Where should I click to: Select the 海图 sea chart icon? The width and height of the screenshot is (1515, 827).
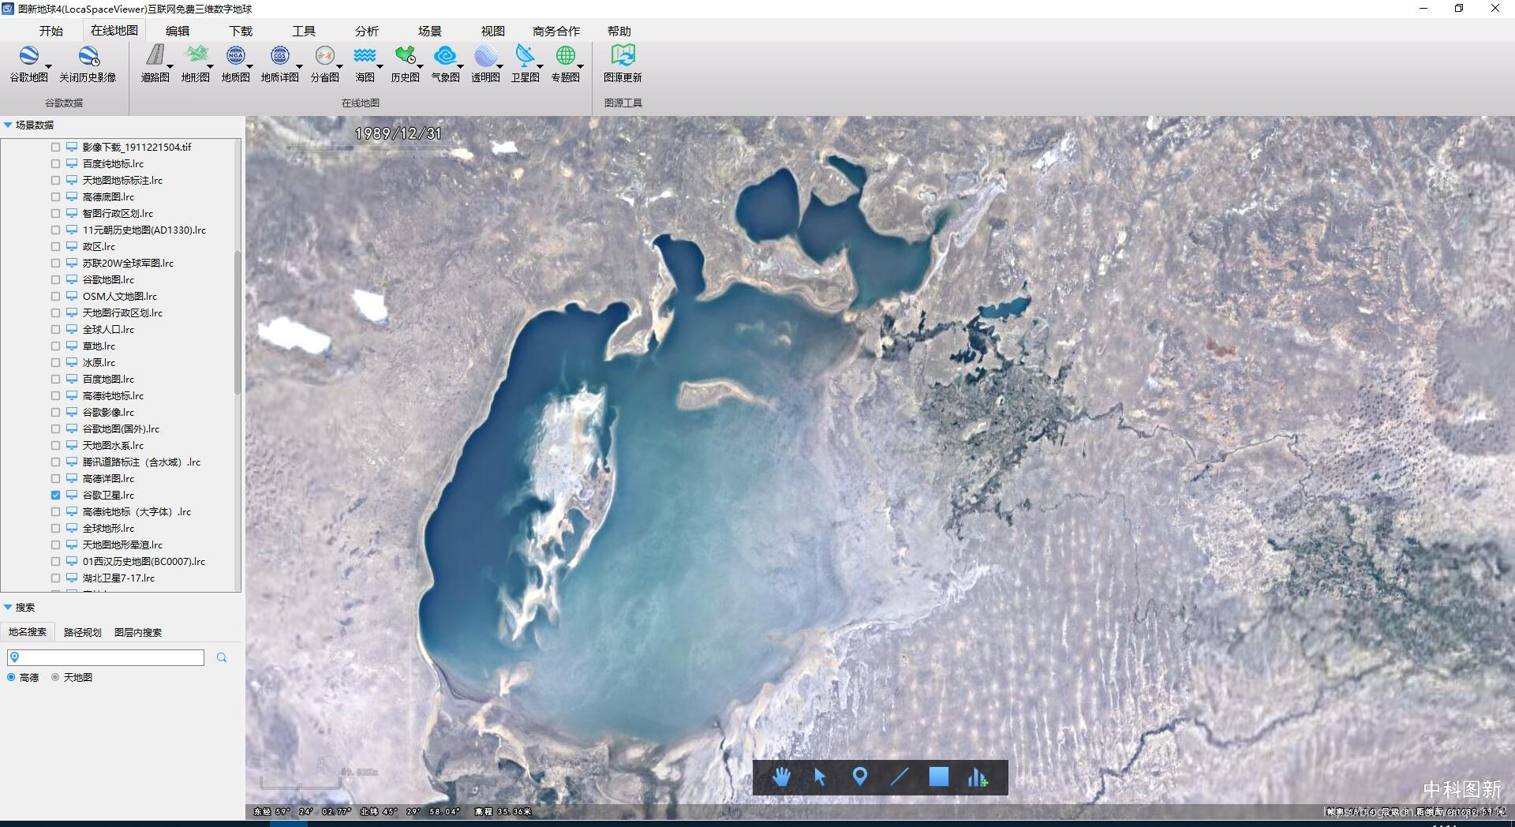coord(365,55)
